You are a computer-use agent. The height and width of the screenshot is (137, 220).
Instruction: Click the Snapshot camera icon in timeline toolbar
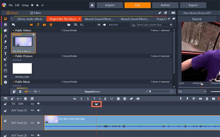point(214,99)
